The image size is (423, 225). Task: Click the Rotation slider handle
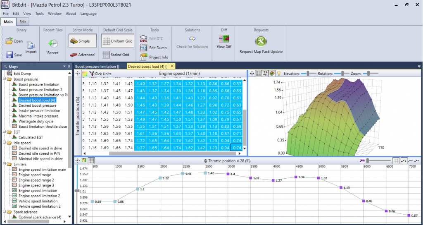[x=342, y=73]
